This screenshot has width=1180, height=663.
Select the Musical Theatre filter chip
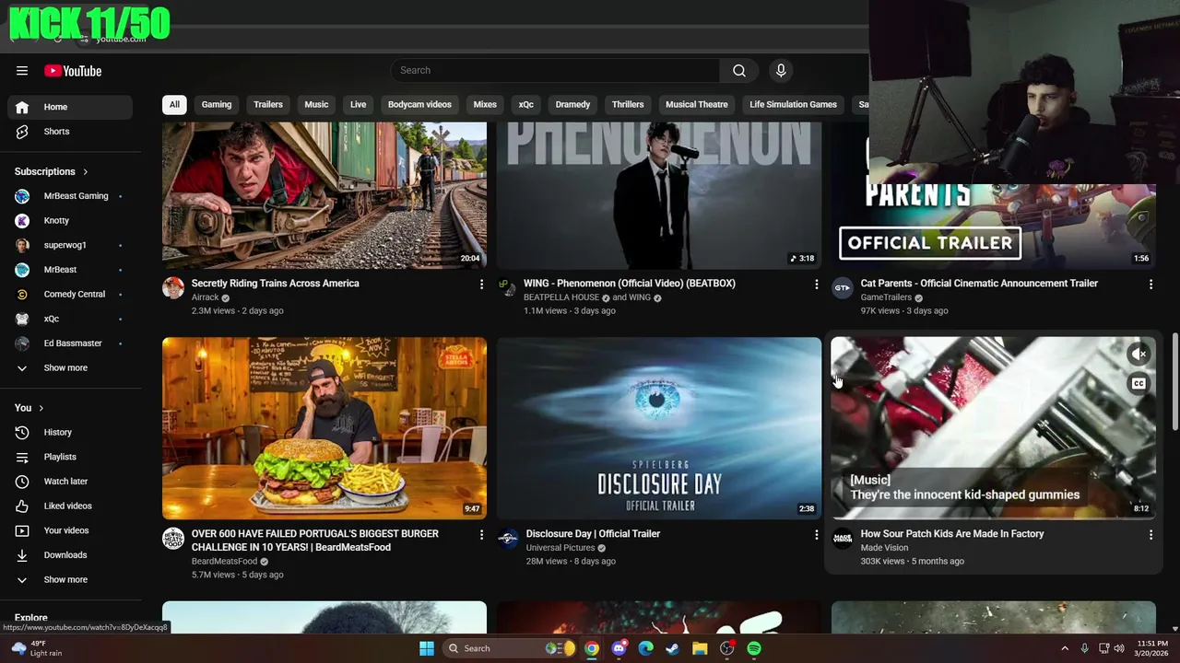point(697,104)
